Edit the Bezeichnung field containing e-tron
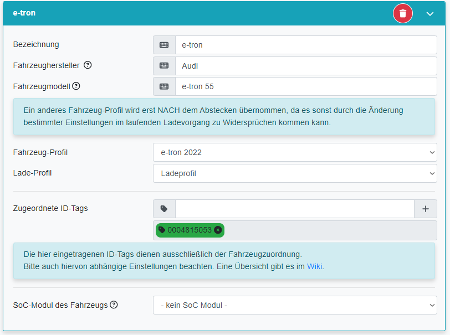The height and width of the screenshot is (335, 450). click(306, 45)
